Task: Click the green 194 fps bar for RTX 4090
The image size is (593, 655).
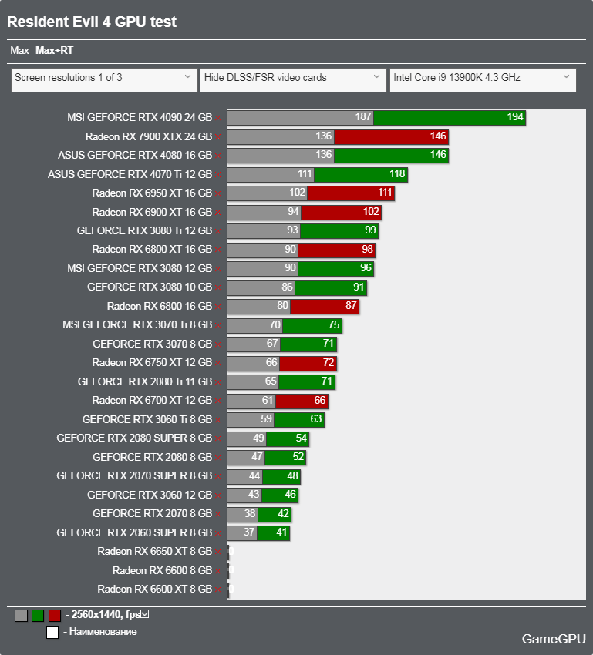Action: 450,117
